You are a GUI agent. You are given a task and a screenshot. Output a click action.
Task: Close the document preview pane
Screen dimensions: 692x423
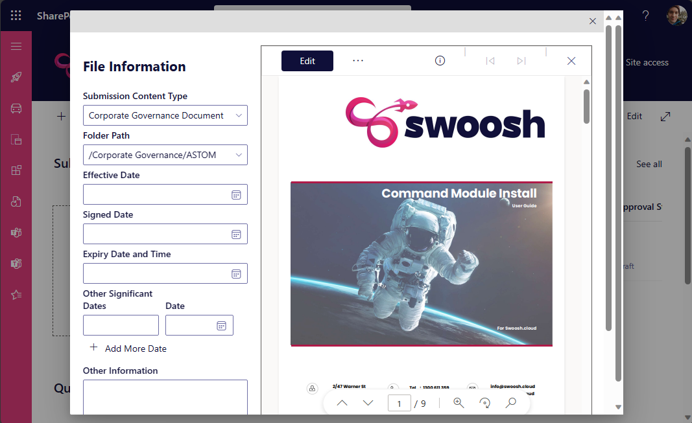(571, 61)
